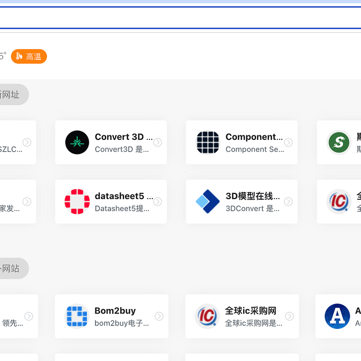Click the arrow on the datasheet5 card
This screenshot has width=361, height=361.
158,201
